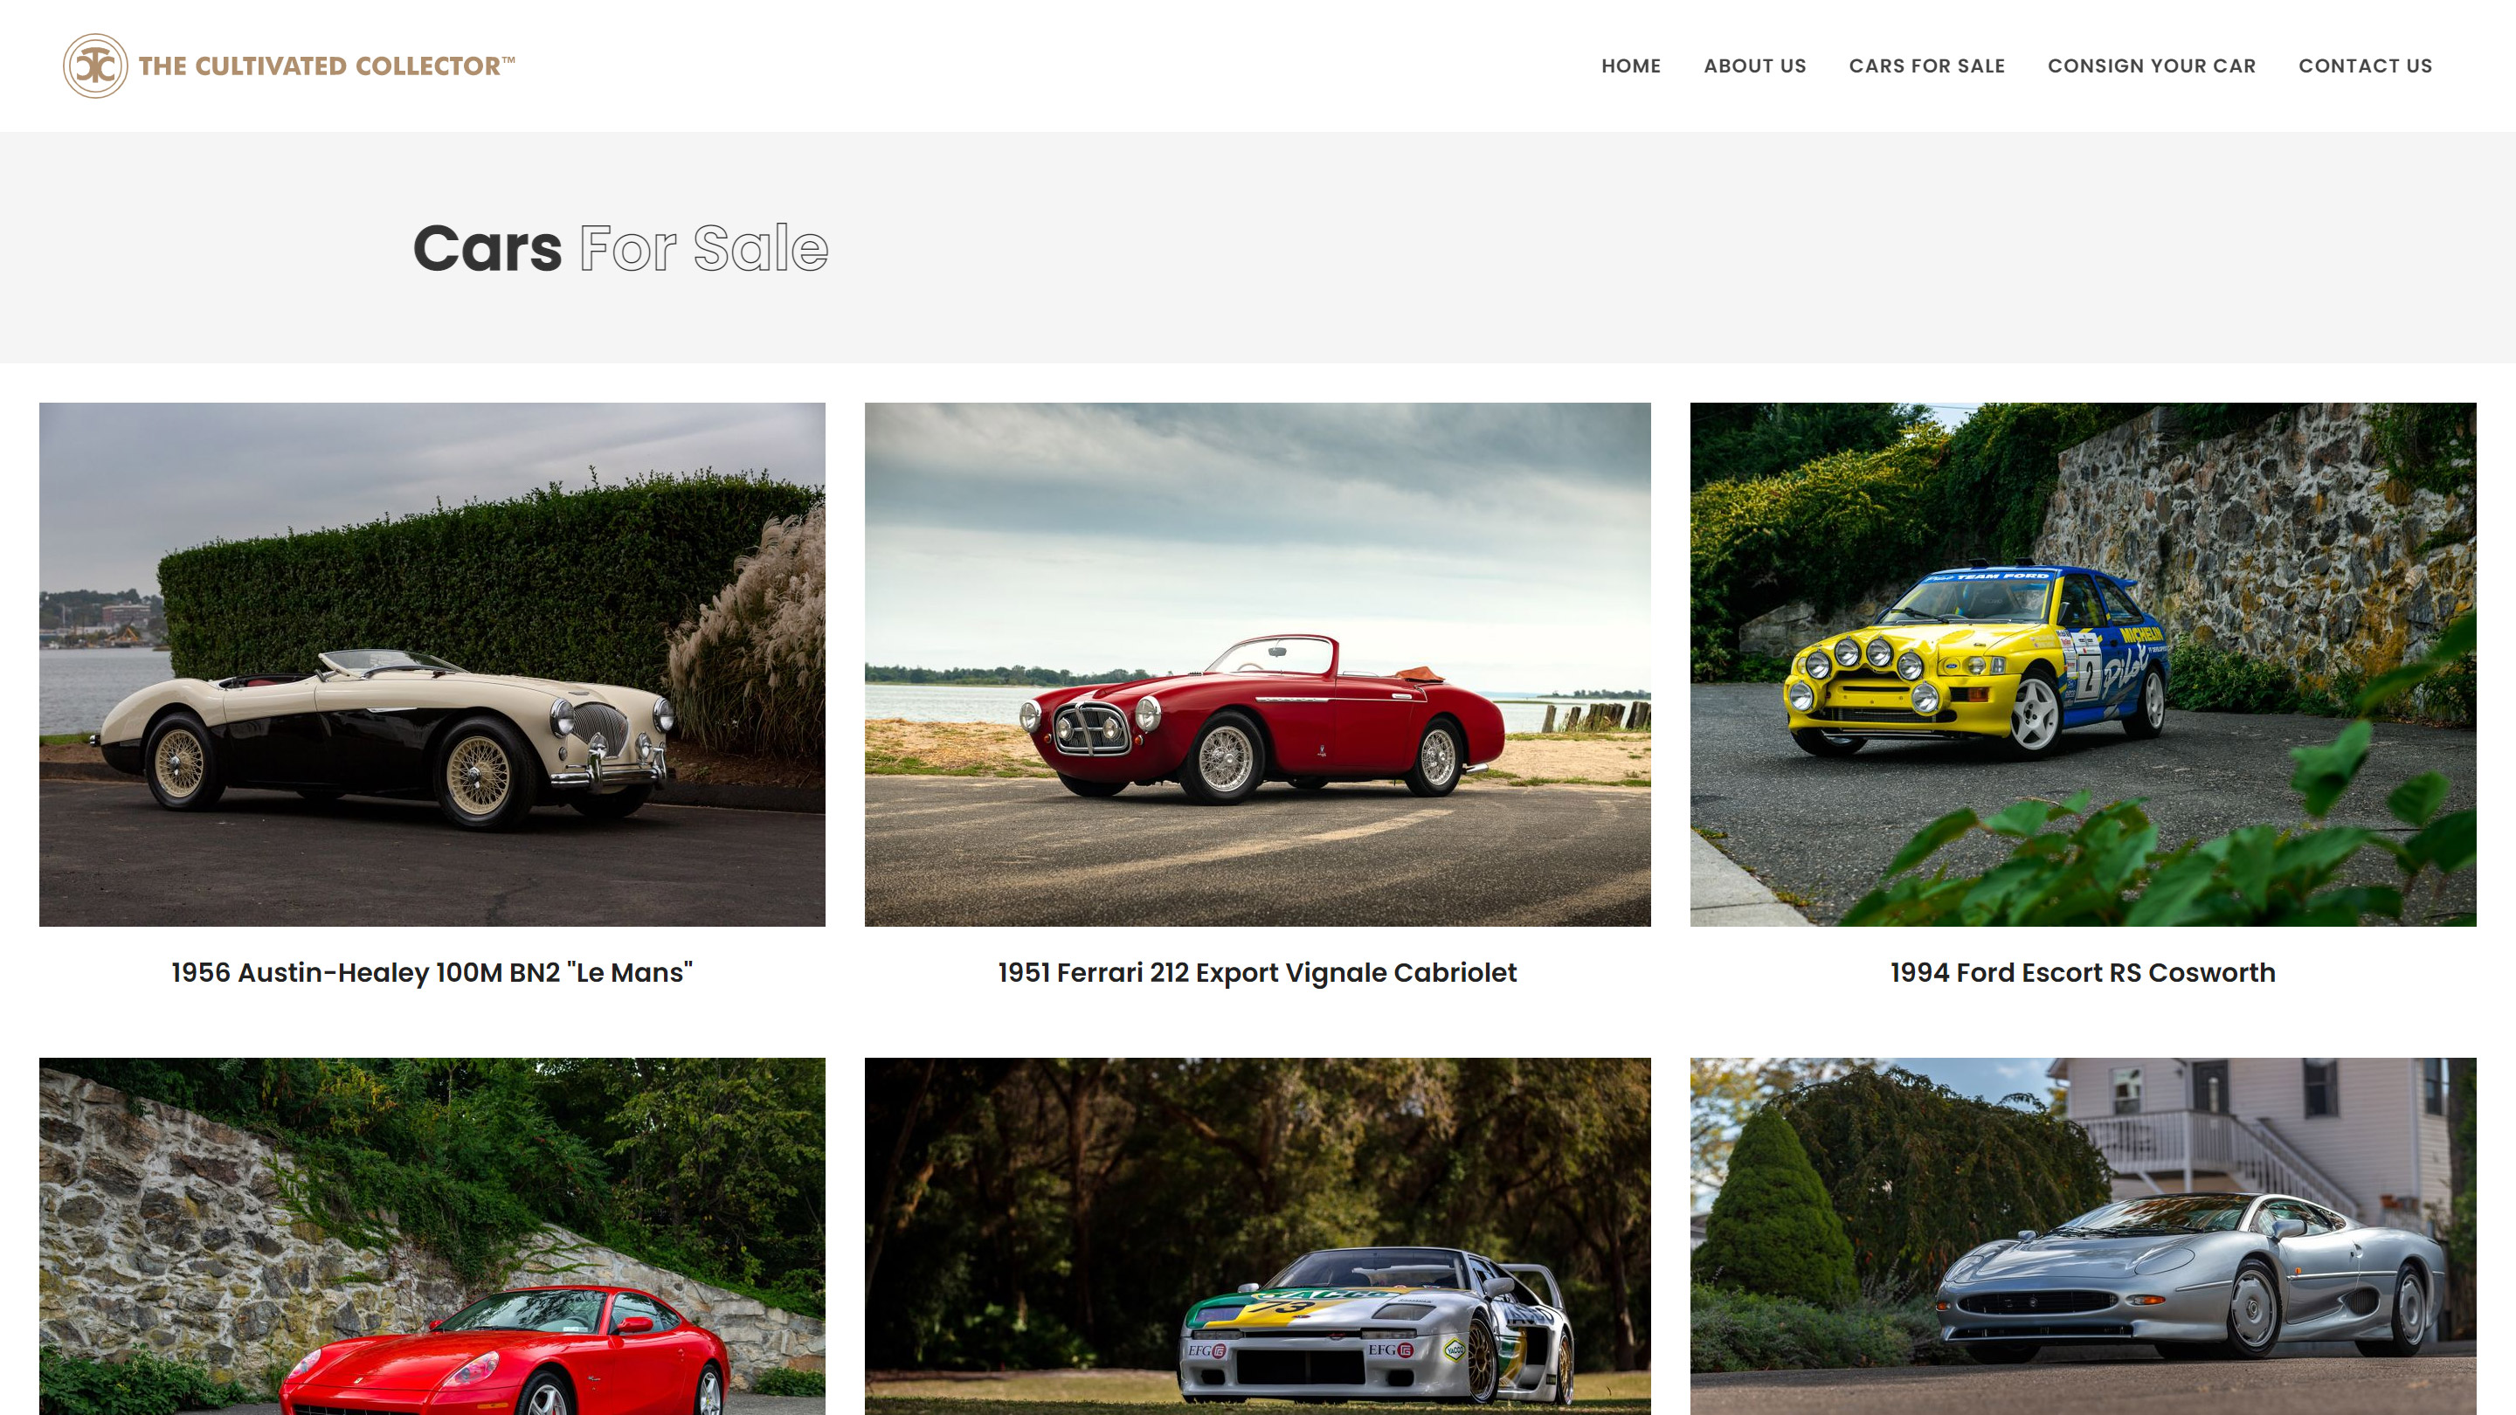Image resolution: width=2516 pixels, height=1415 pixels.
Task: Open 1951 Ferrari 212 Export Vignale Cabriolet link
Action: tap(1257, 973)
